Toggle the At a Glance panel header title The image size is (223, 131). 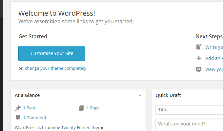(x=27, y=95)
